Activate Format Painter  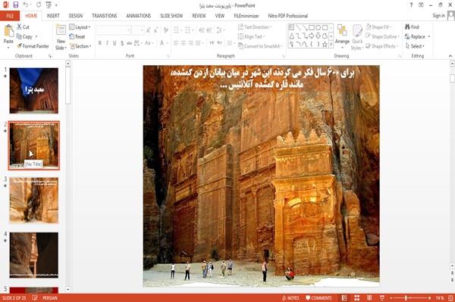(x=33, y=46)
